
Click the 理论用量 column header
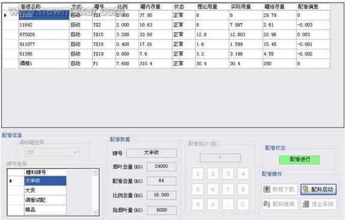[212, 7]
